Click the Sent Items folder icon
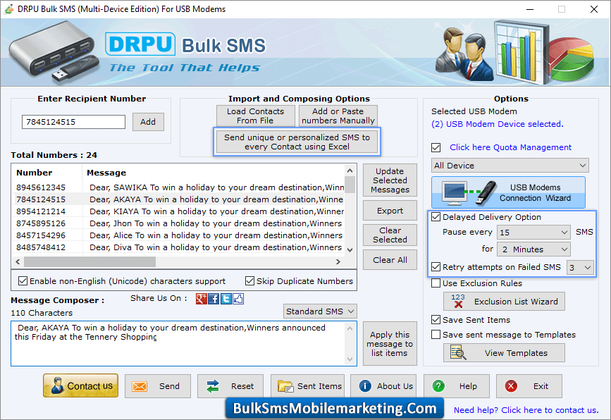 [x=285, y=386]
